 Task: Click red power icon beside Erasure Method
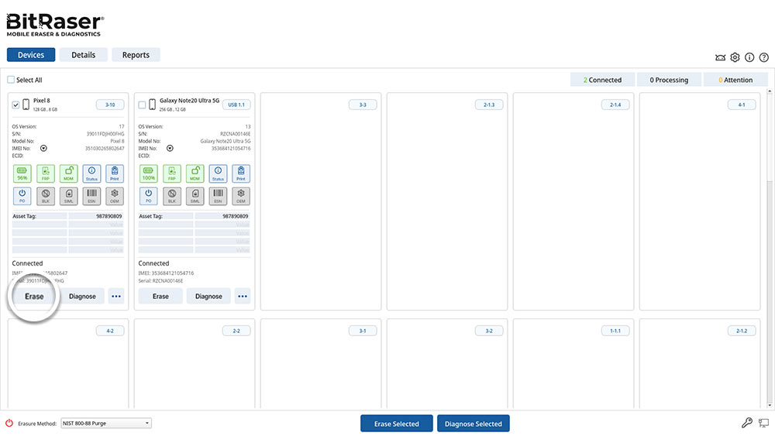pyautogui.click(x=9, y=423)
